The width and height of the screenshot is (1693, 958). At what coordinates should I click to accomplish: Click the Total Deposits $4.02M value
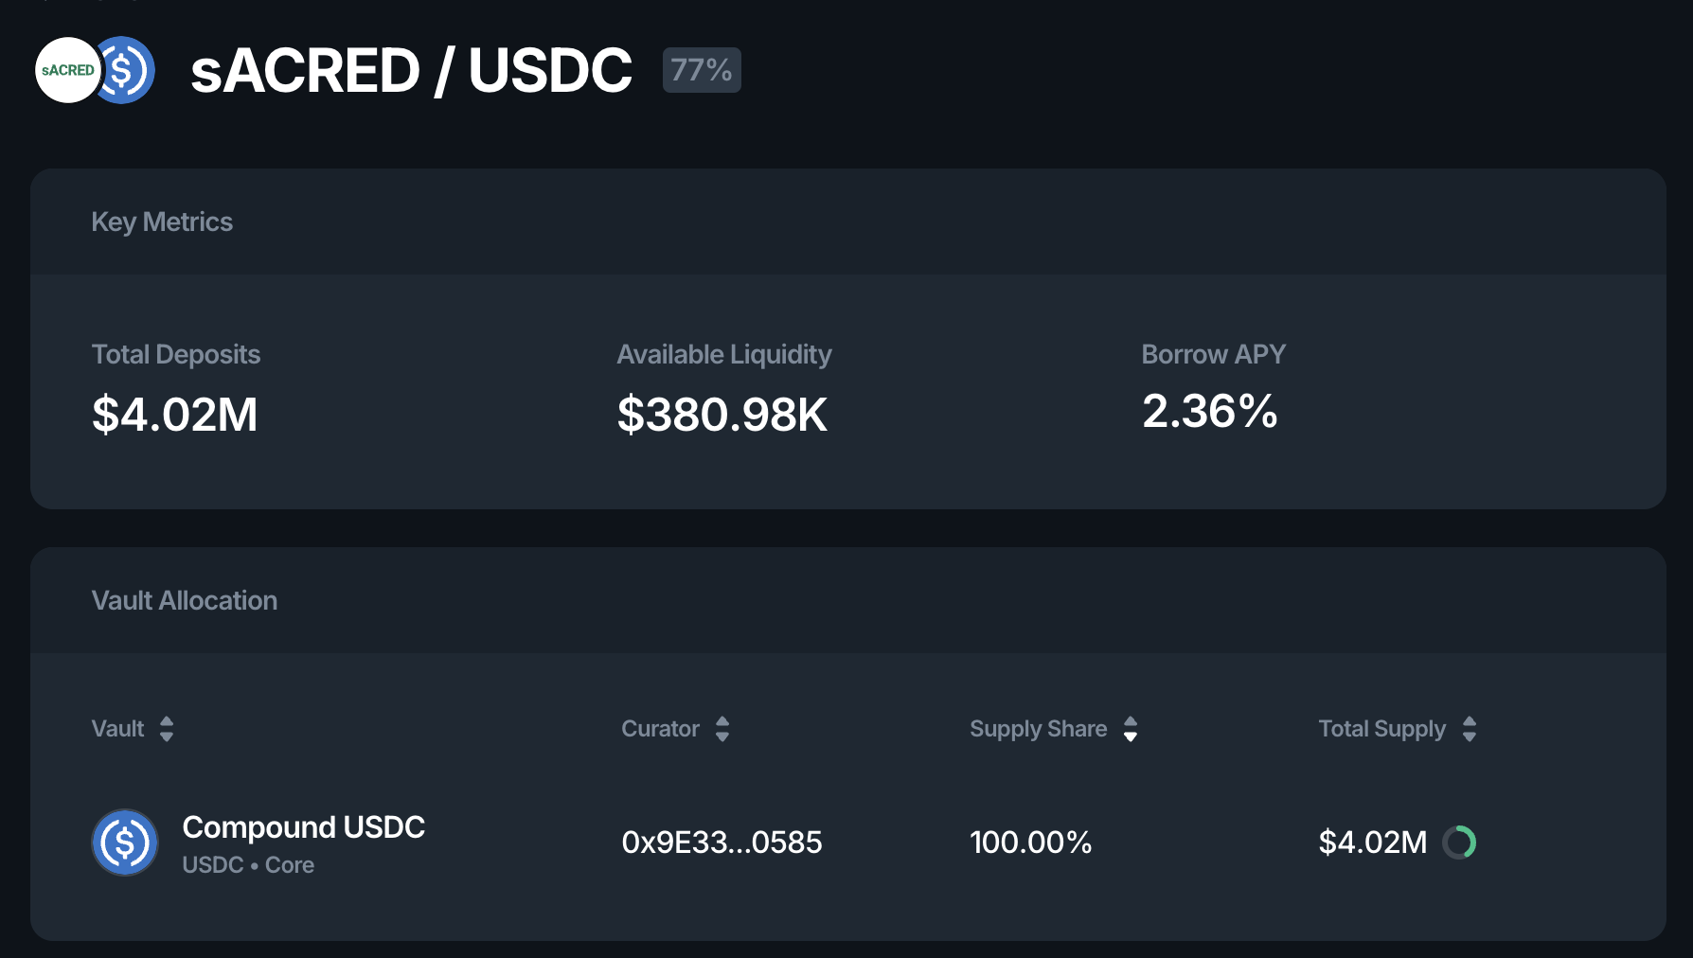click(175, 415)
